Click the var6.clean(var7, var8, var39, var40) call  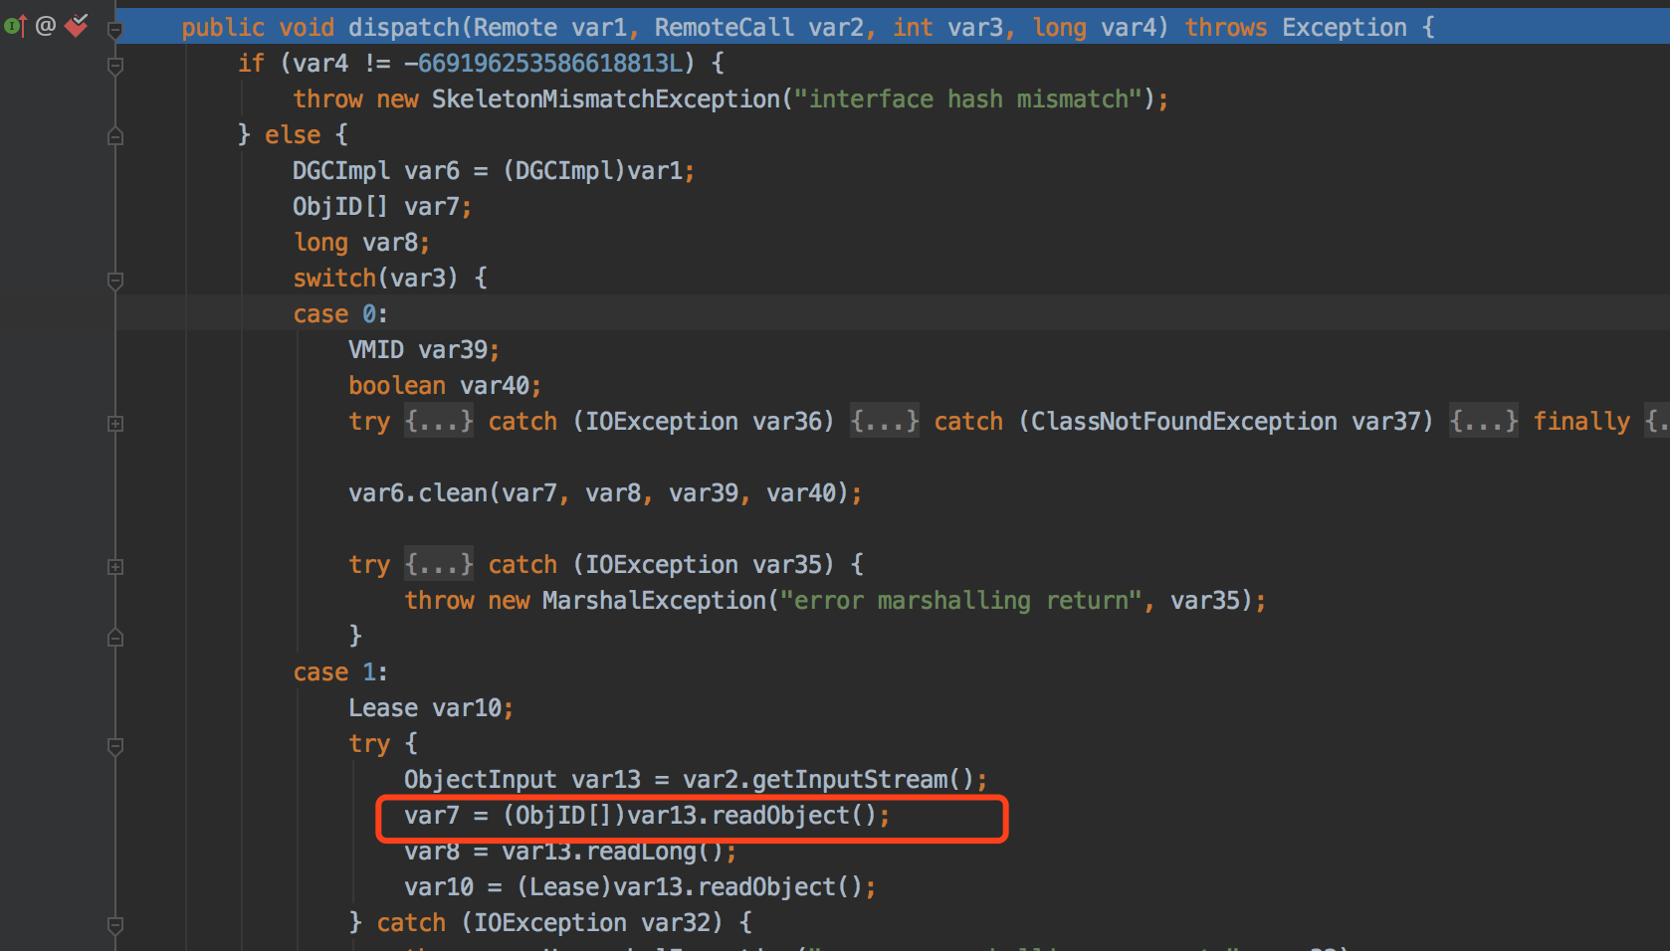click(605, 492)
